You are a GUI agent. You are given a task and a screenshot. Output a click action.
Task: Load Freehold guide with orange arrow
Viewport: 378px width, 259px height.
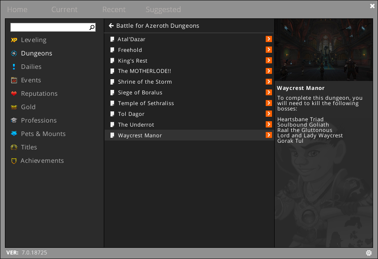coord(269,50)
